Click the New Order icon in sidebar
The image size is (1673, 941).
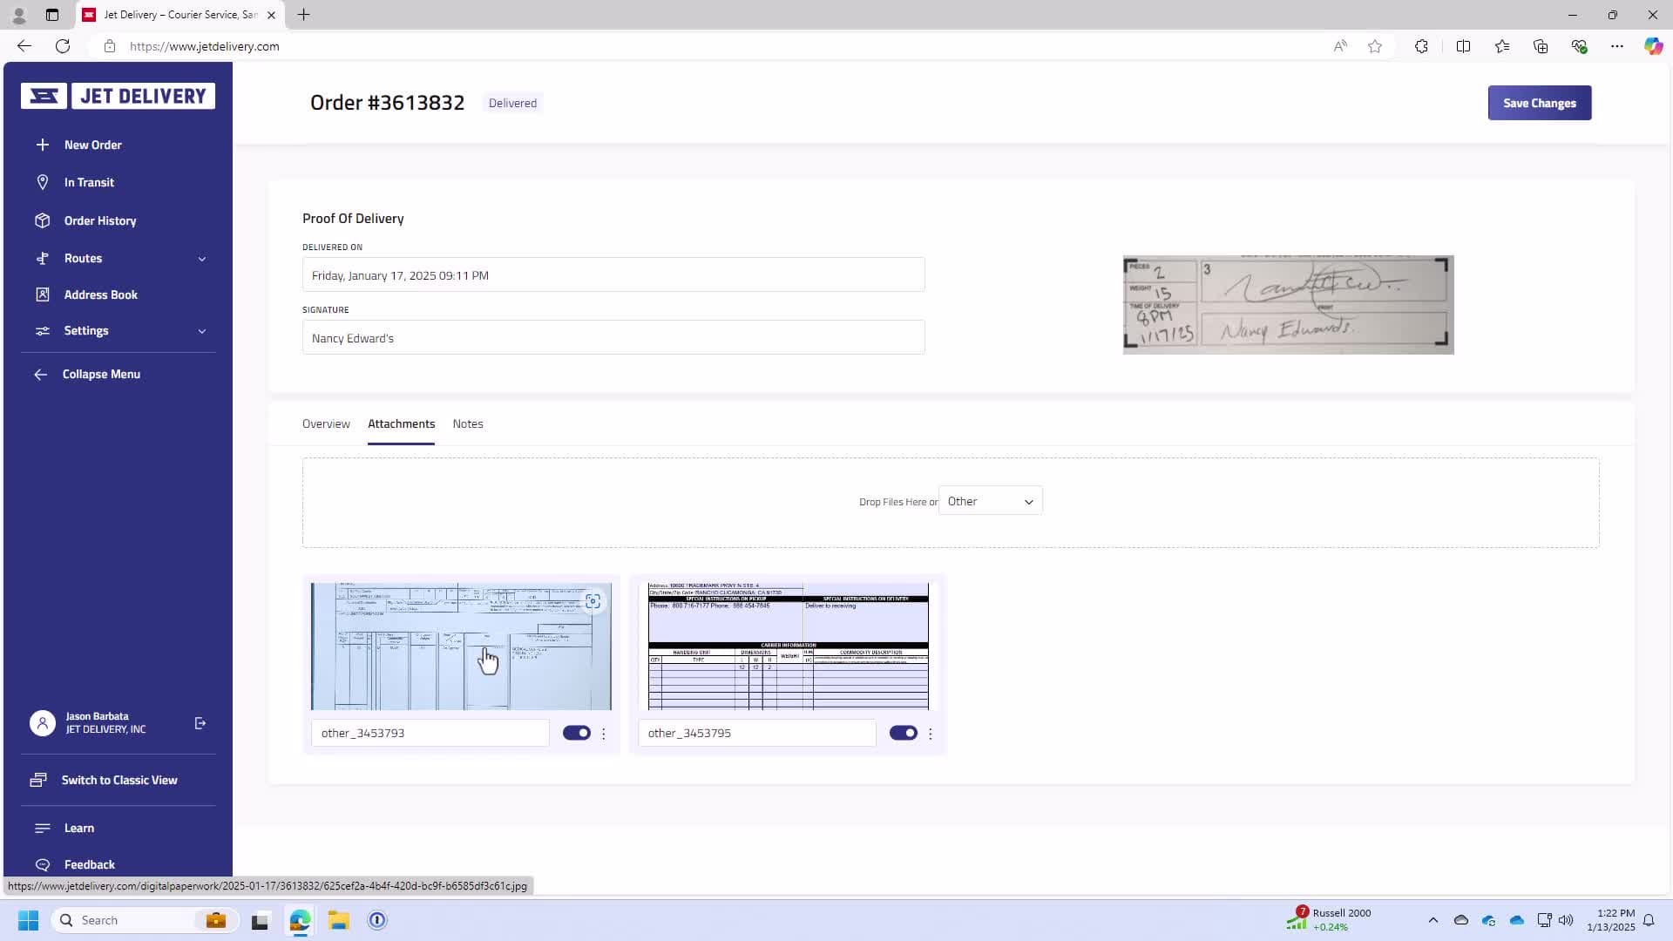click(x=43, y=145)
